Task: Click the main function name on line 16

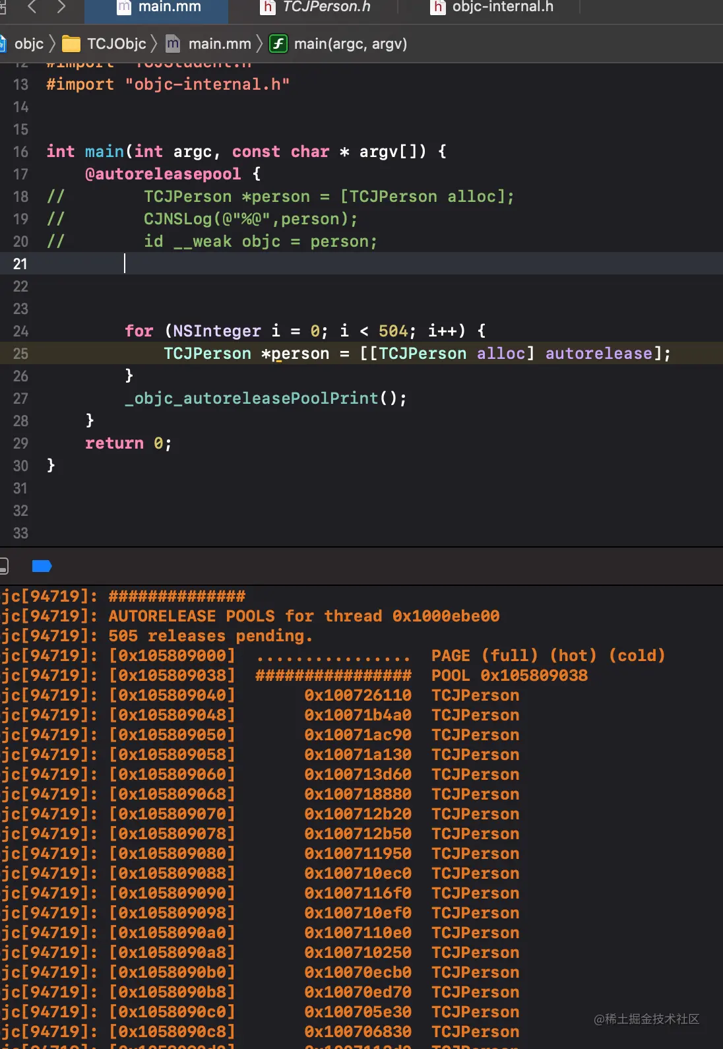Action: coord(104,152)
